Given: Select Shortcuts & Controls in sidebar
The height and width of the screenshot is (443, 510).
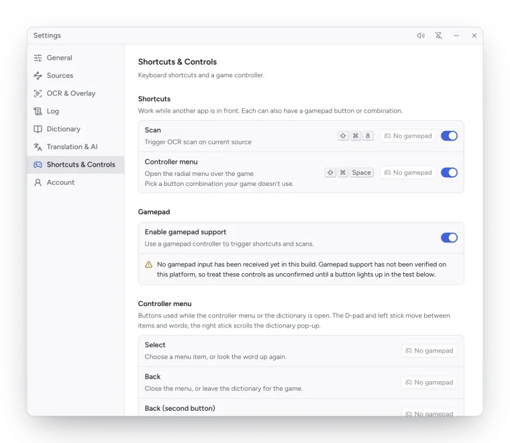Looking at the screenshot, I should point(76,164).
